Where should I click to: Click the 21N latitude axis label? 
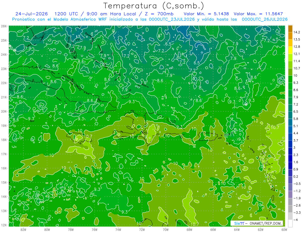point(4,97)
